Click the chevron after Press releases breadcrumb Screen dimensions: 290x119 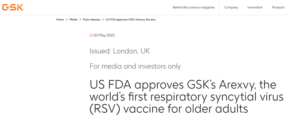[103, 20]
